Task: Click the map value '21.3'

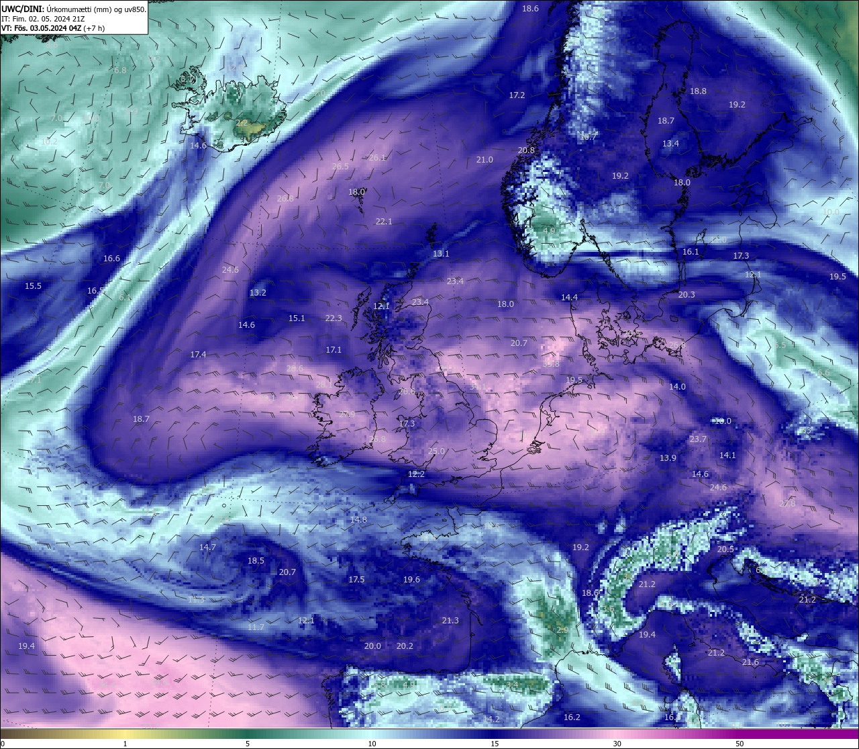Action: (x=450, y=620)
